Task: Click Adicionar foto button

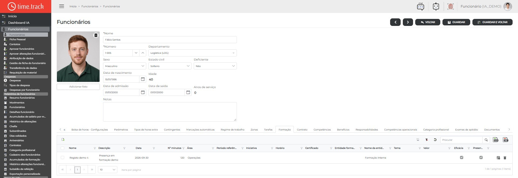Action: pos(78,87)
